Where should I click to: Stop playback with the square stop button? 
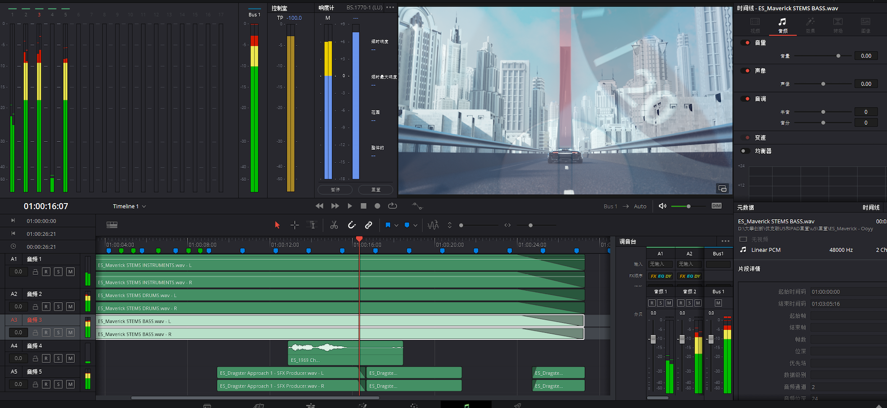coord(363,206)
